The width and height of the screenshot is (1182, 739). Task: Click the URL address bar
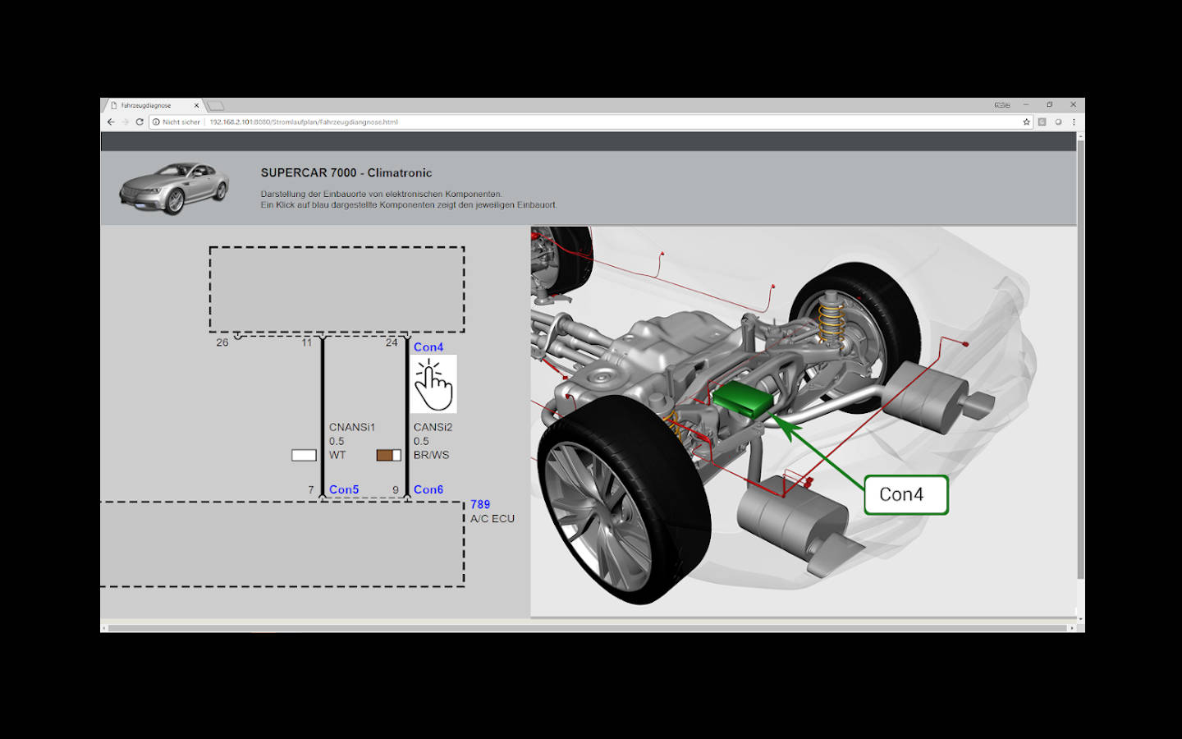pos(575,122)
